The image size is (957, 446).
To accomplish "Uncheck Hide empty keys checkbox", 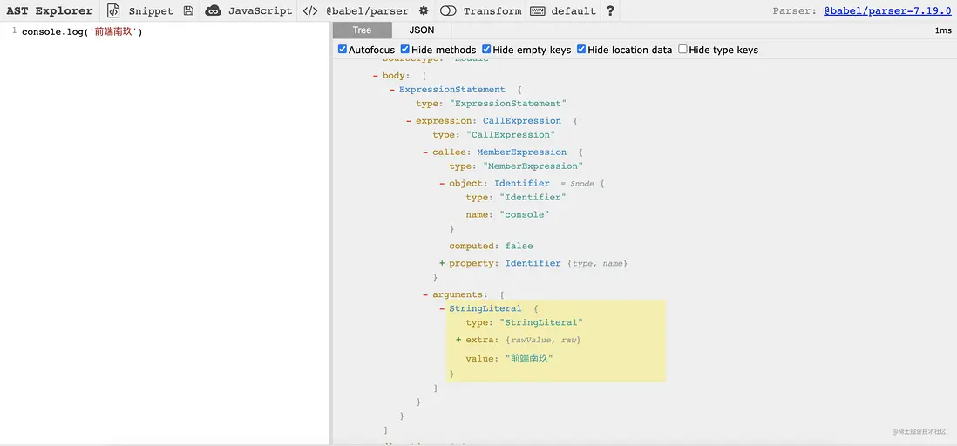I will [486, 50].
